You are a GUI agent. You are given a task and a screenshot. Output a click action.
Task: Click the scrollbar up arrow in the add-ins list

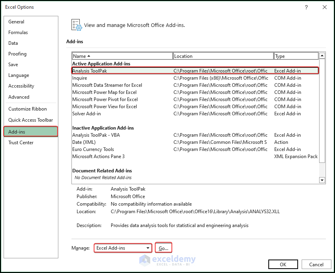(x=322, y=55)
